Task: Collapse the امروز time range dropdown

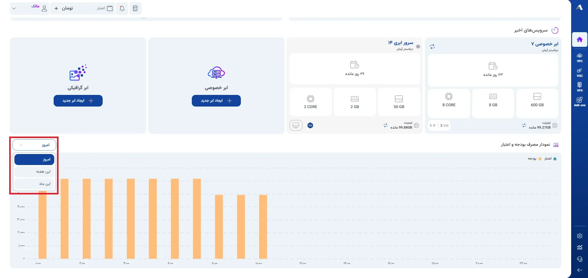Action: click(x=34, y=145)
